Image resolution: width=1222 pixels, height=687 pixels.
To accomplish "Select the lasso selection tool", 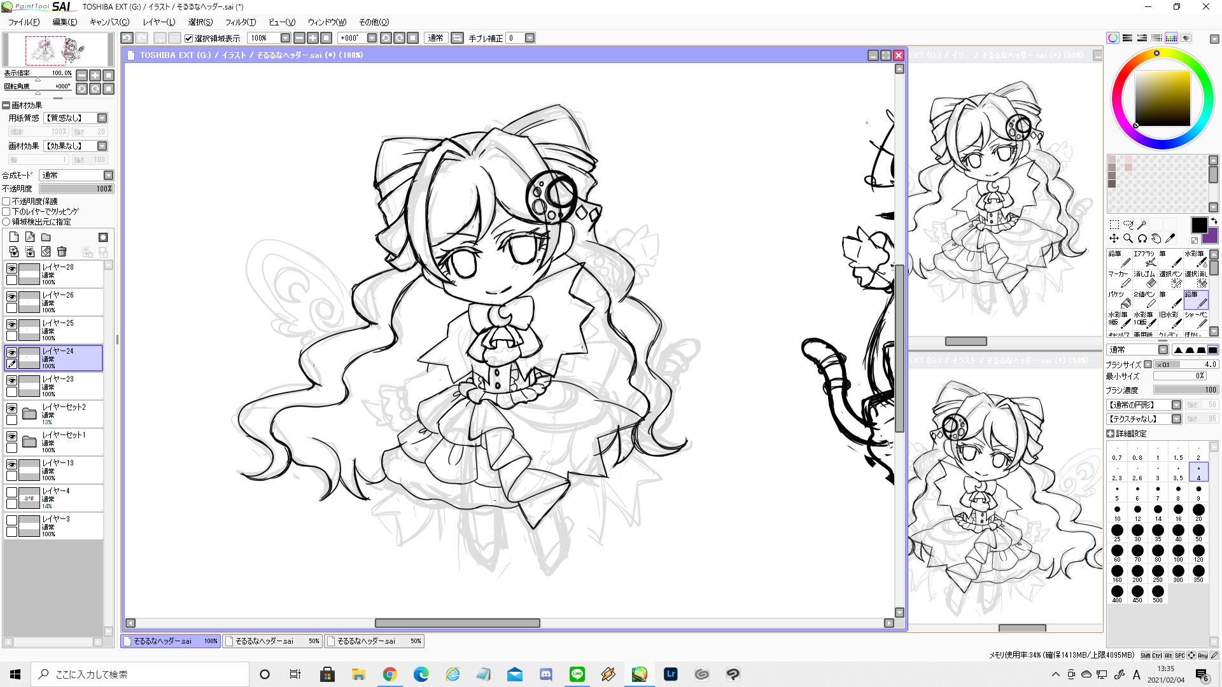I will (1128, 224).
